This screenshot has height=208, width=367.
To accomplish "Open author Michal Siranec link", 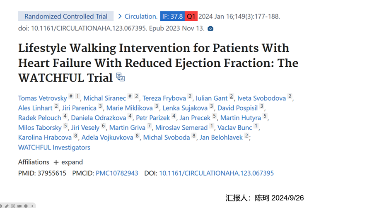I will click(x=104, y=98).
